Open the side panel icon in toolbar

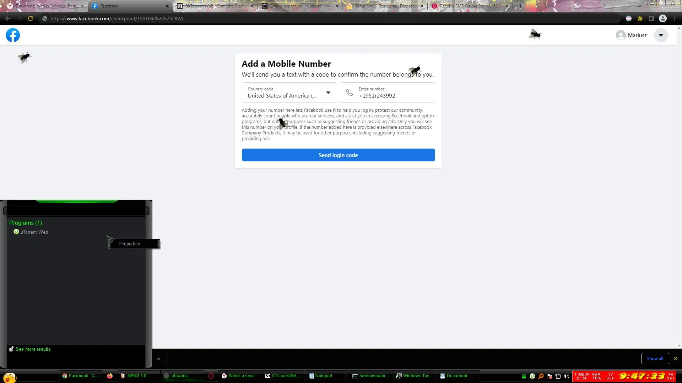click(651, 18)
